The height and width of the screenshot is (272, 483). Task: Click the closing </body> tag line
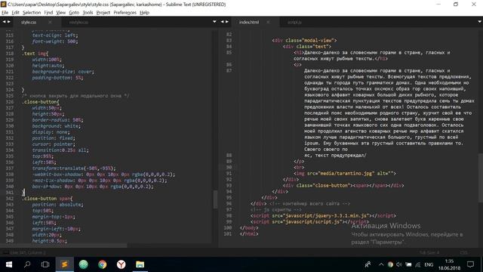[x=249, y=227]
